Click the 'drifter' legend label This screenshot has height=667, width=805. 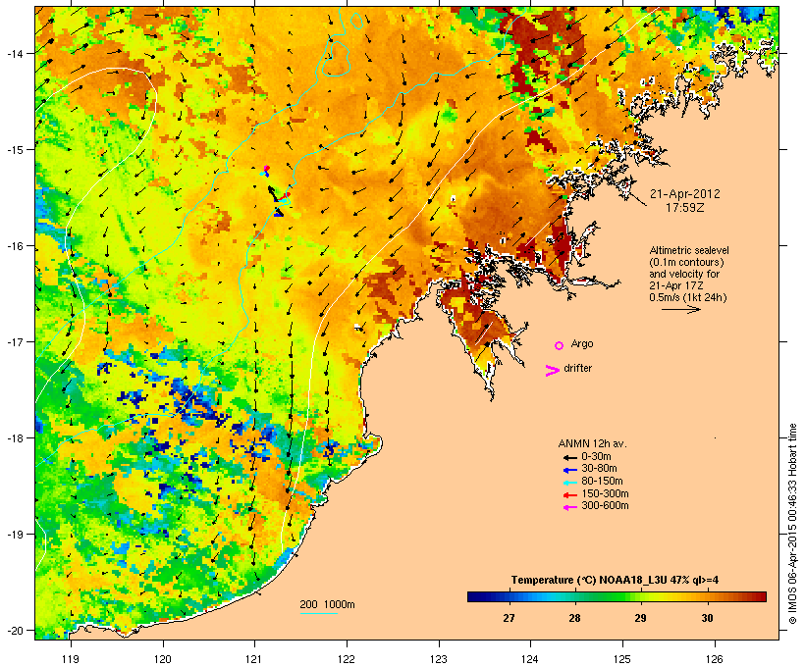point(577,368)
